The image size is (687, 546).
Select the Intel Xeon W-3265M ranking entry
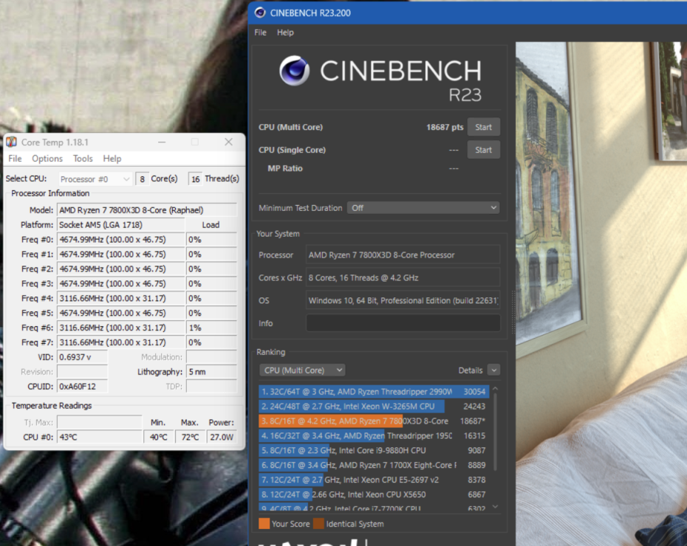(x=374, y=407)
